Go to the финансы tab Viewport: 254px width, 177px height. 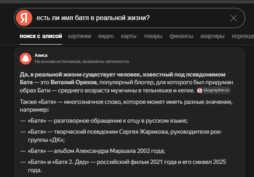181,36
